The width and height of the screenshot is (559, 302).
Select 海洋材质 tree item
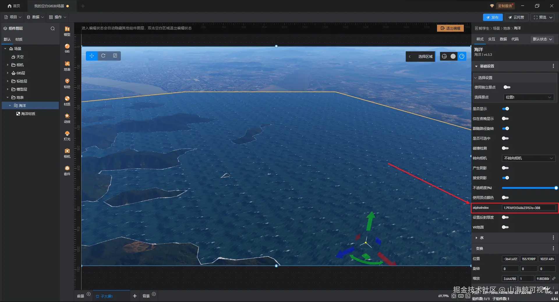coord(28,114)
